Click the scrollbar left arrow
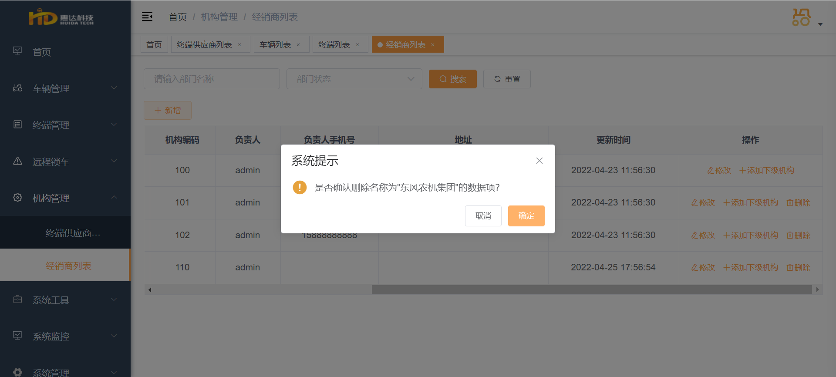 (150, 289)
